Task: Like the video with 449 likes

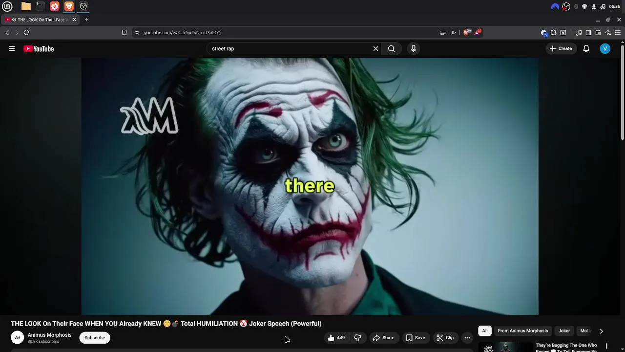Action: pos(336,338)
